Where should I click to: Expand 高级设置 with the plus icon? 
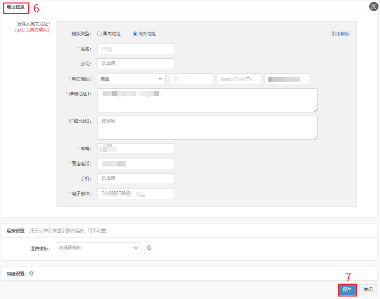(31, 274)
